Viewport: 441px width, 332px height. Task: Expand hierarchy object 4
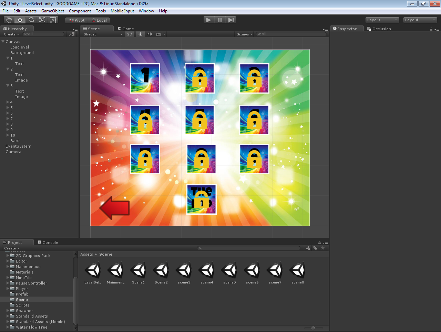8,102
